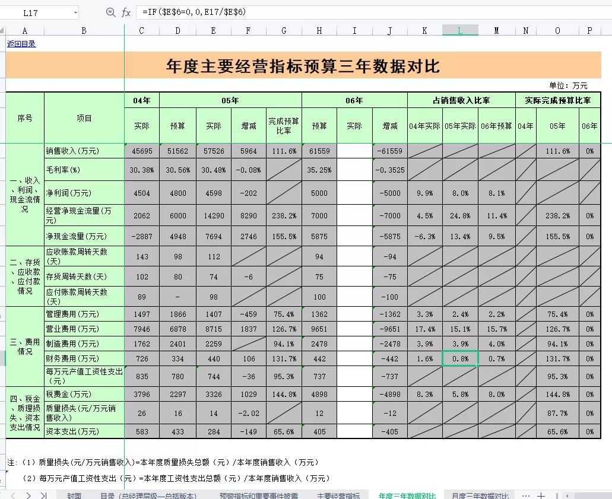Click the previous sheet arrow

13,495
